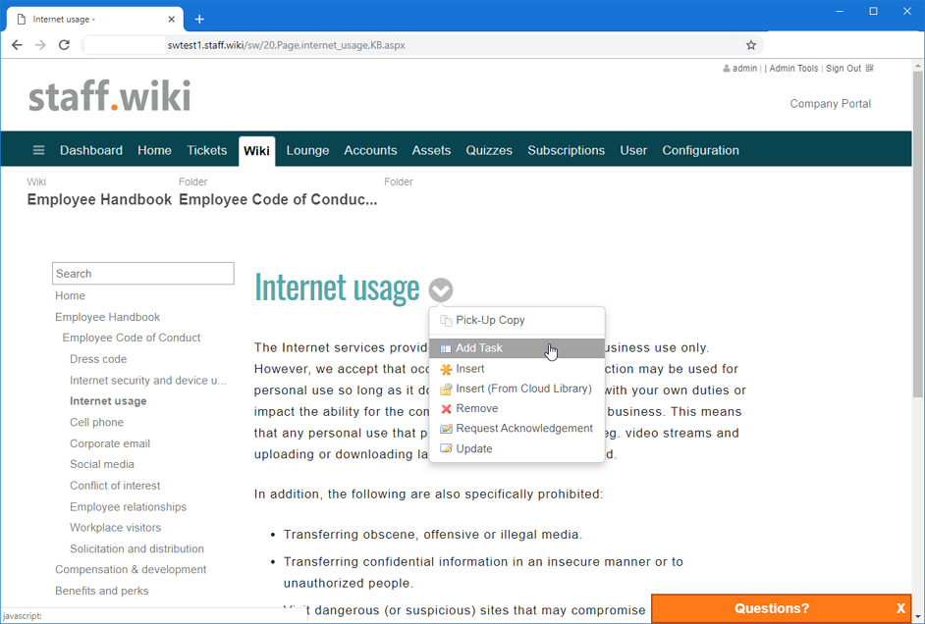Image resolution: width=925 pixels, height=624 pixels.
Task: Open the Tickets nav tab
Action: [x=206, y=150]
